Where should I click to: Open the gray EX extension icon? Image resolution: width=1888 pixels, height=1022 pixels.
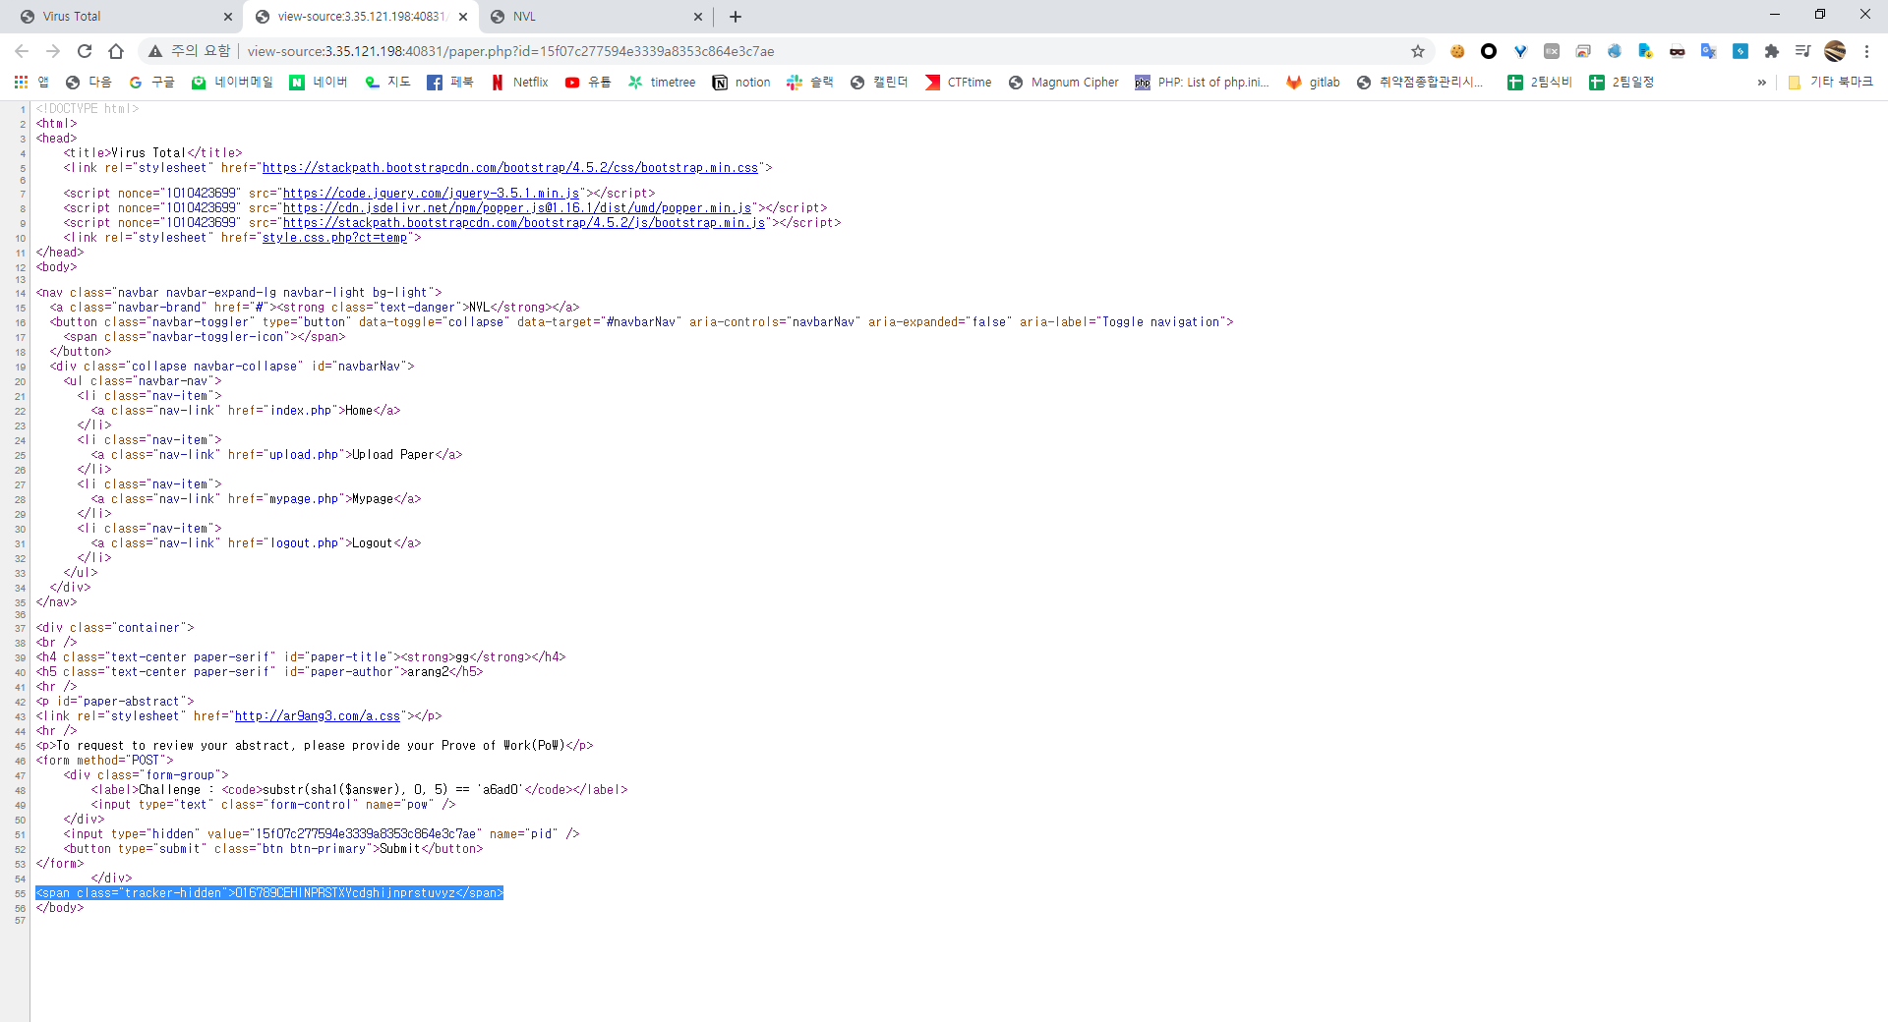pyautogui.click(x=1552, y=51)
